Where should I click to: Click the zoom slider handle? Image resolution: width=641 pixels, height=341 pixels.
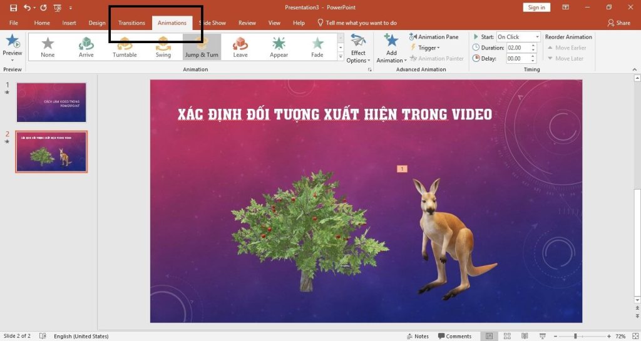click(x=575, y=337)
